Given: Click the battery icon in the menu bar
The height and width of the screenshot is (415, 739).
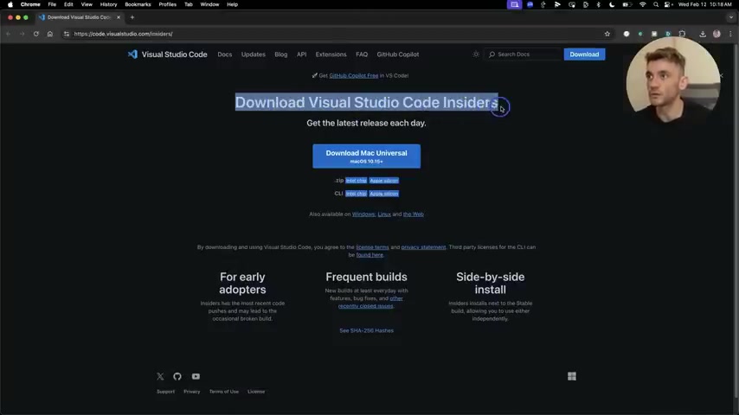Looking at the screenshot, I should tap(627, 4).
